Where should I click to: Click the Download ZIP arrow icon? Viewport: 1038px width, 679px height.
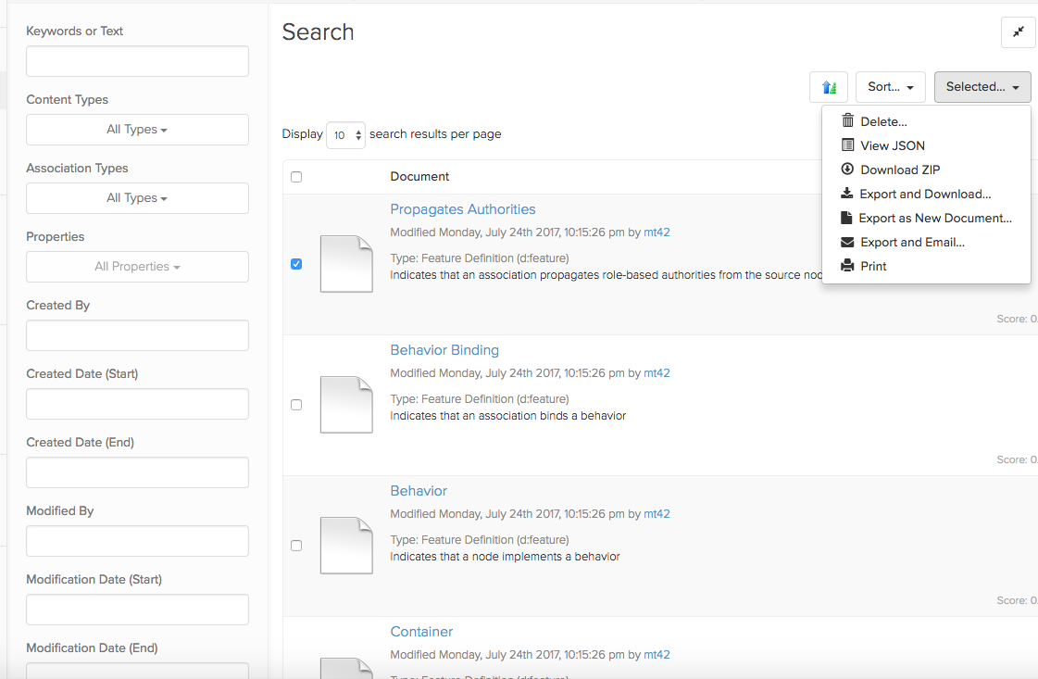pos(847,170)
